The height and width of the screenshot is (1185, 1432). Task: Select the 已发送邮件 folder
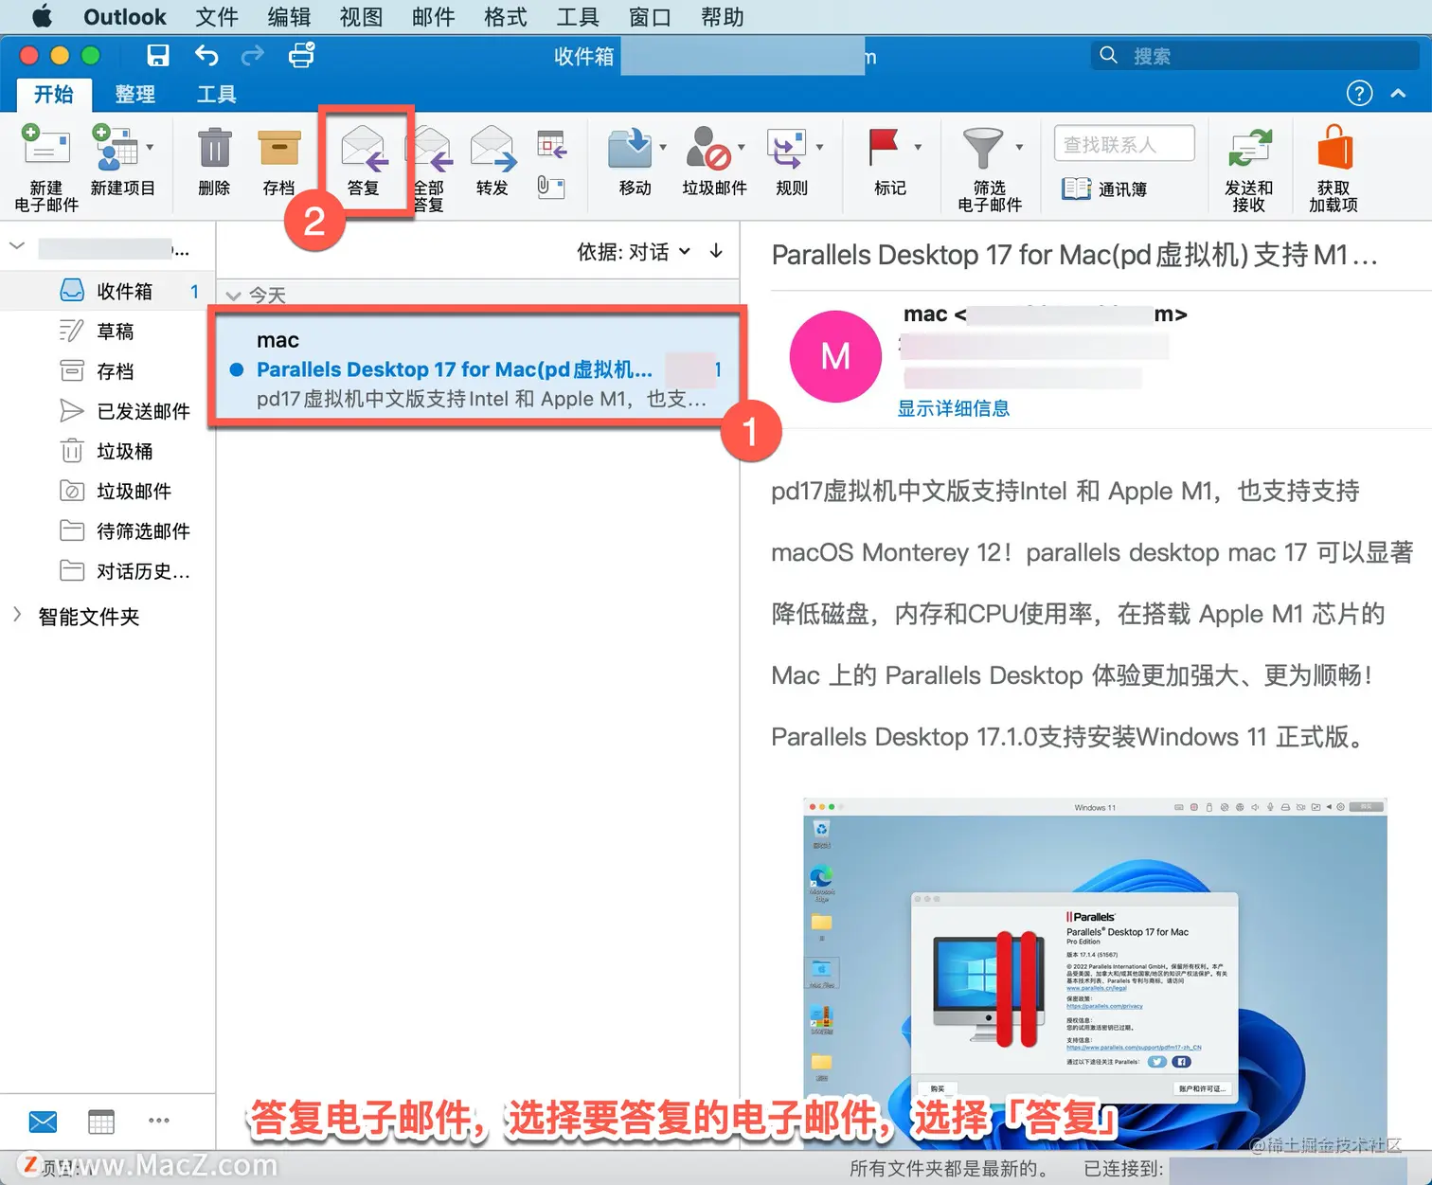tap(107, 410)
